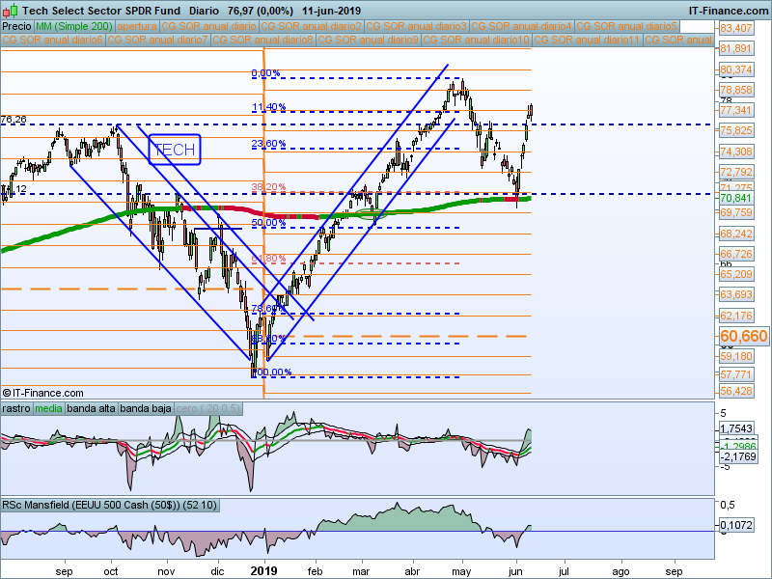This screenshot has width=772, height=579.
Task: Select the 69,759 price level label
Action: pyautogui.click(x=736, y=212)
